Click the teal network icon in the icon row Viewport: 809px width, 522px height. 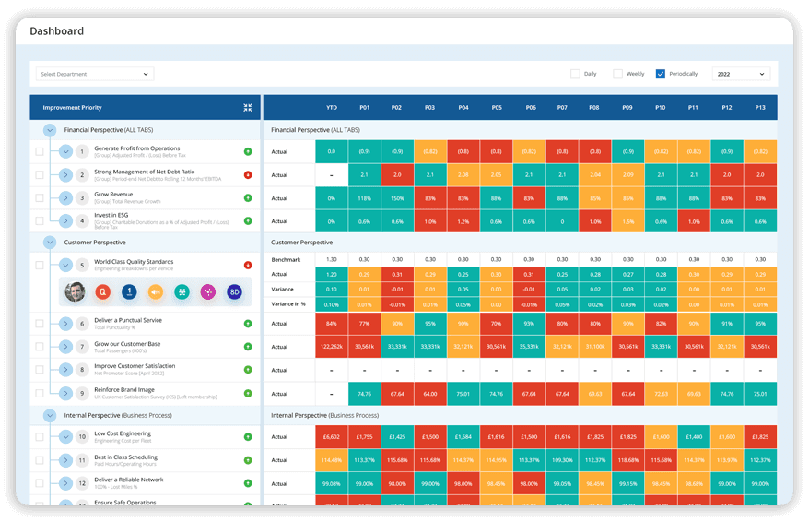coord(182,291)
